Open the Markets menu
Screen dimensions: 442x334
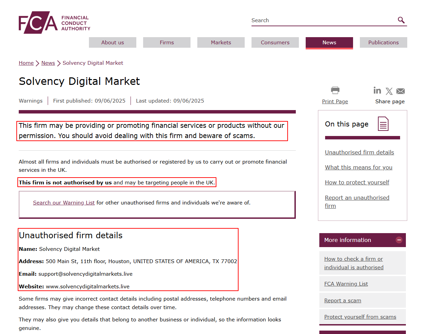(x=221, y=43)
